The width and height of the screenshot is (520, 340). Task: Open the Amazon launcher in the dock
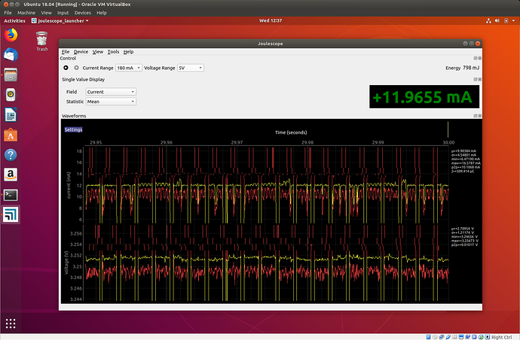[x=11, y=175]
